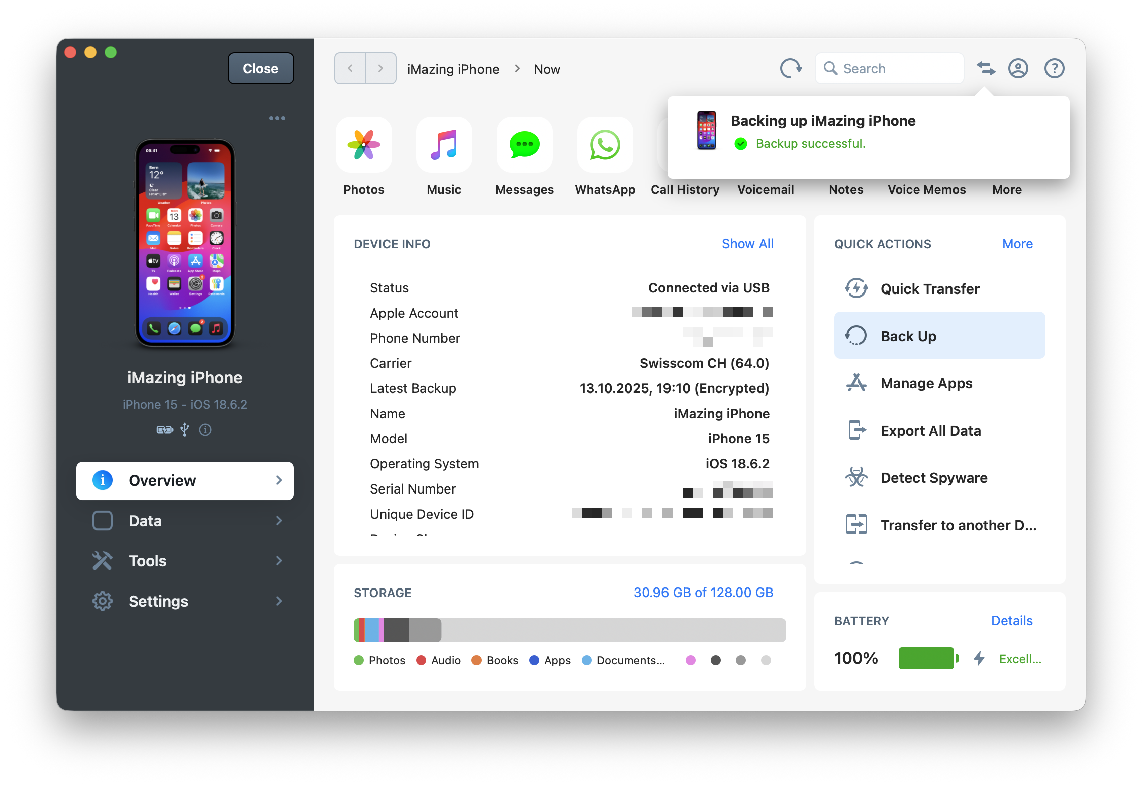Open the user account panel
The width and height of the screenshot is (1142, 785).
click(1018, 68)
